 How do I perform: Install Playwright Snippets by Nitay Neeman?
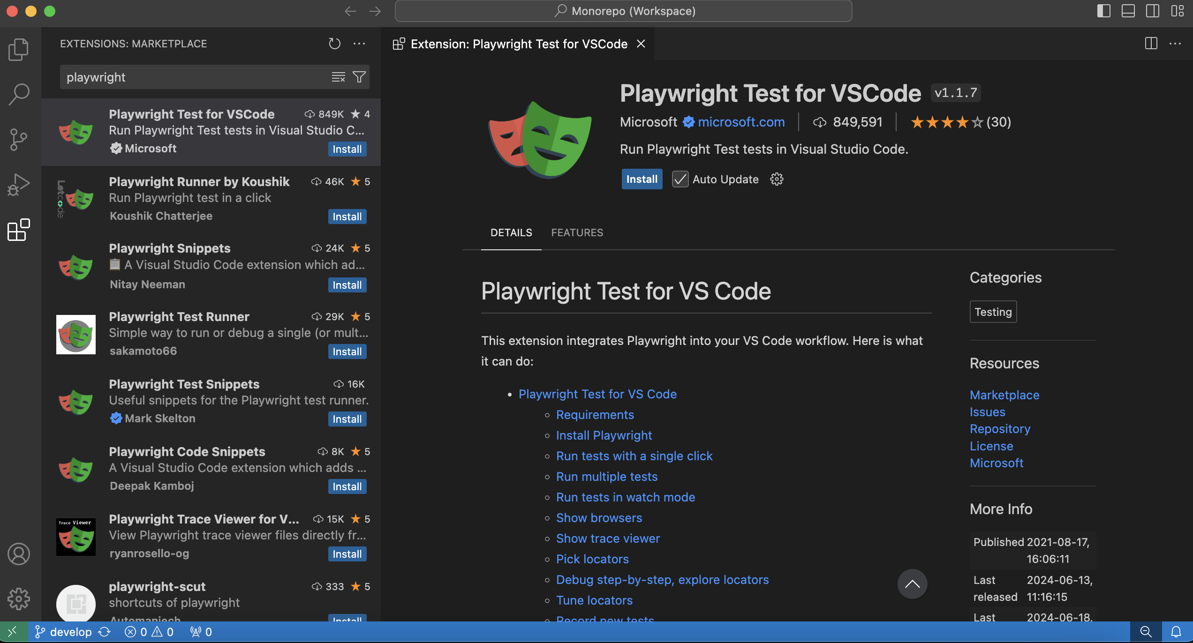pyautogui.click(x=347, y=285)
